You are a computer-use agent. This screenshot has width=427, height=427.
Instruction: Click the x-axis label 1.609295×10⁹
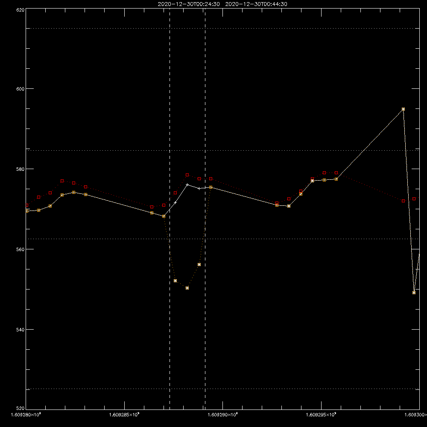[x=321, y=415]
